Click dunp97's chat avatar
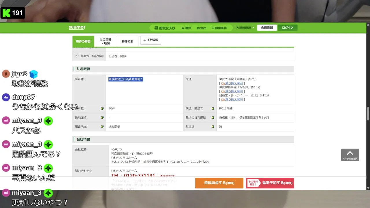This screenshot has width=370, height=208. (x=6, y=97)
